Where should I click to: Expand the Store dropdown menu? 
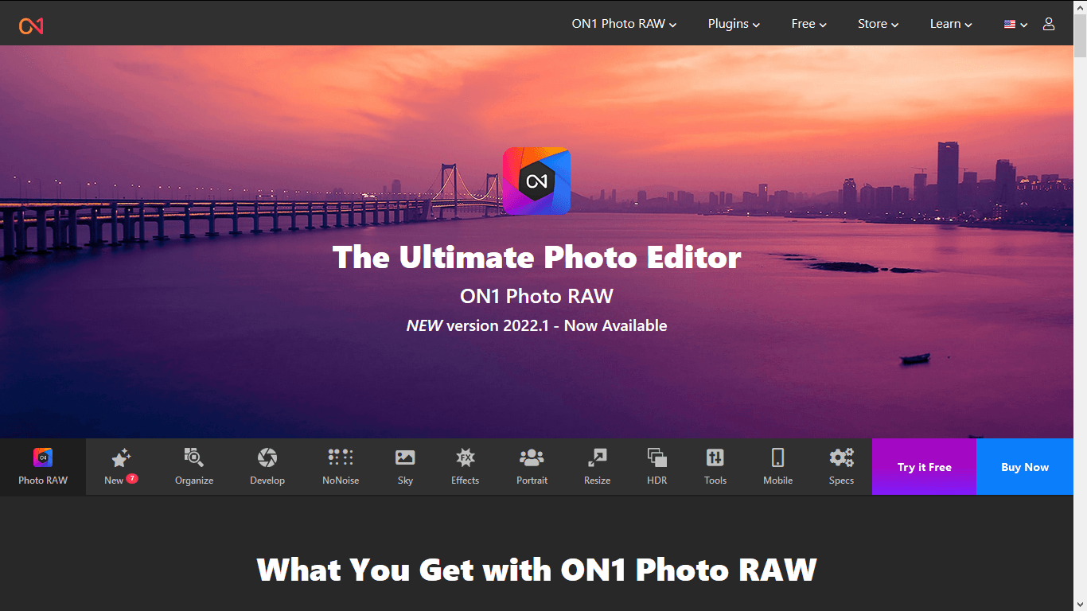click(x=878, y=24)
